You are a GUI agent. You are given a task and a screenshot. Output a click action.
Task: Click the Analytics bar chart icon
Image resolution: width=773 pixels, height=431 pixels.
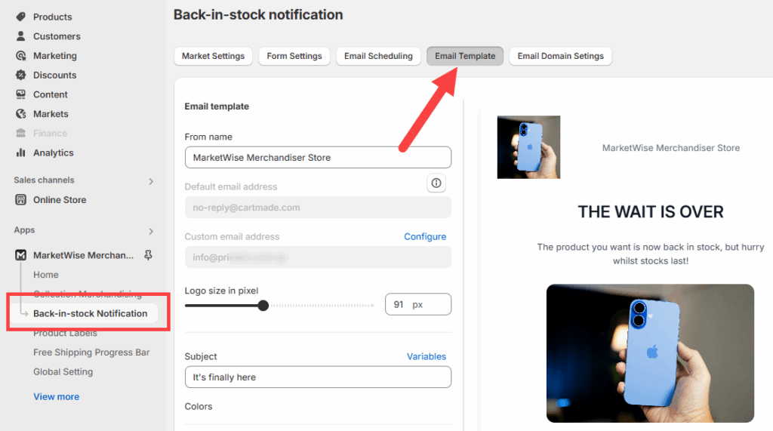click(x=20, y=152)
